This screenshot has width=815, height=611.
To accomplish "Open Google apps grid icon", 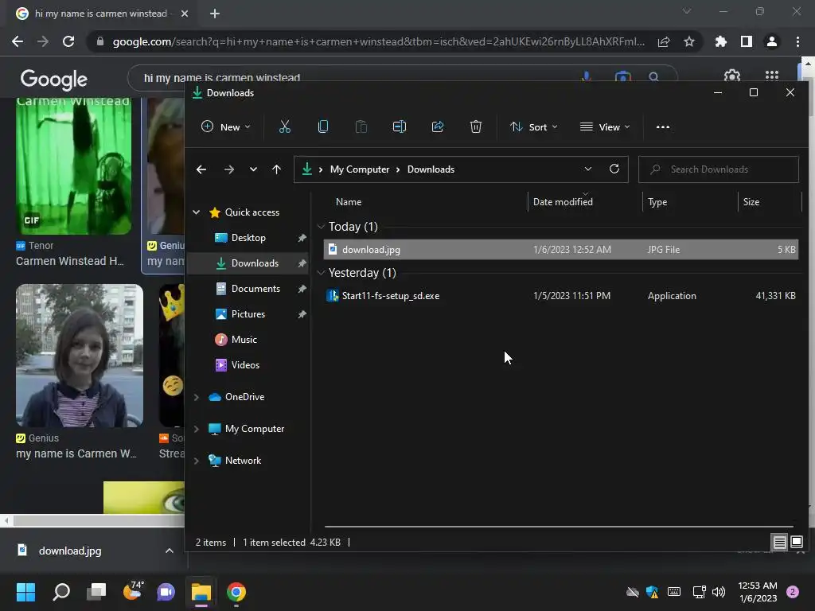I will pos(772,76).
